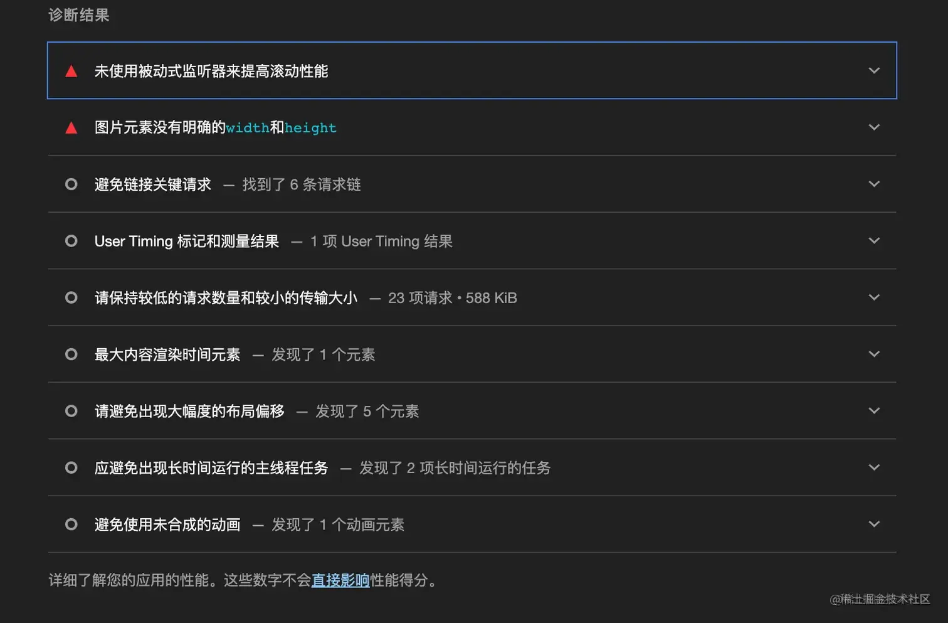
Task: Expand chevron of 图片元素没有明确的 width 和 height
Action: pos(874,127)
